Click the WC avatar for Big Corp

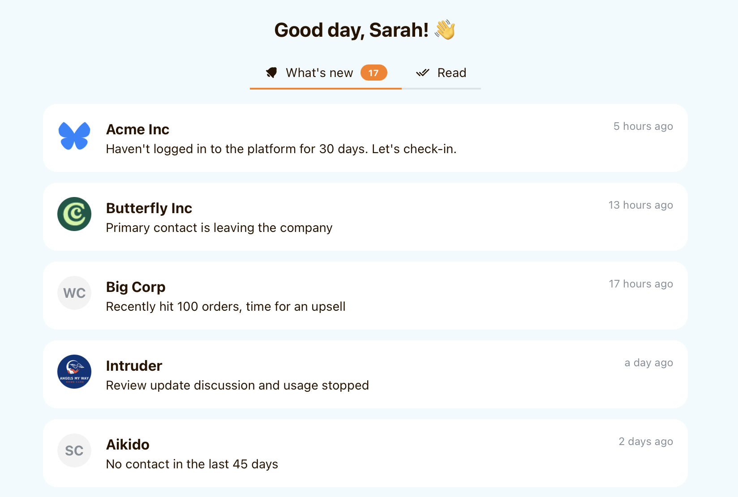coord(74,293)
